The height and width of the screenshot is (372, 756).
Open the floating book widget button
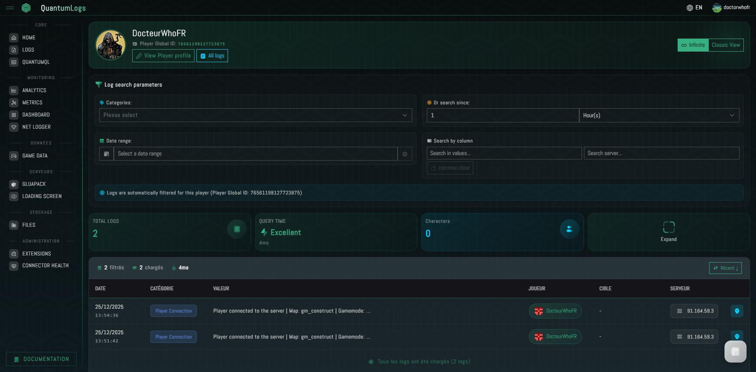tap(735, 352)
